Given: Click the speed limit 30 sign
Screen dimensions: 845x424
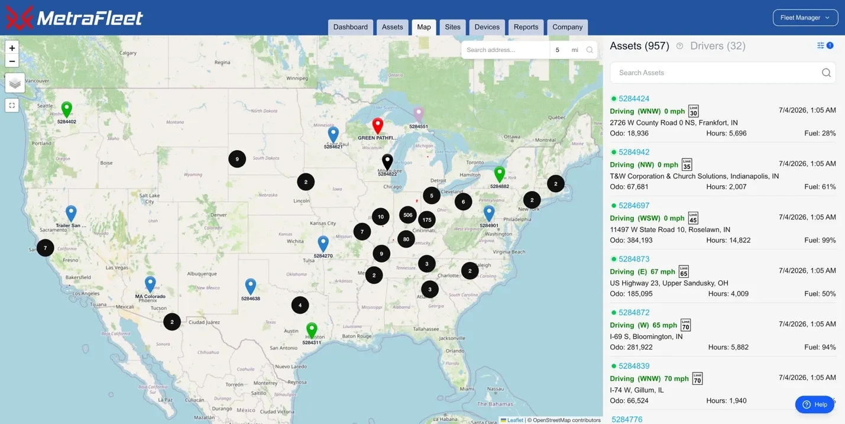Looking at the screenshot, I should [694, 111].
